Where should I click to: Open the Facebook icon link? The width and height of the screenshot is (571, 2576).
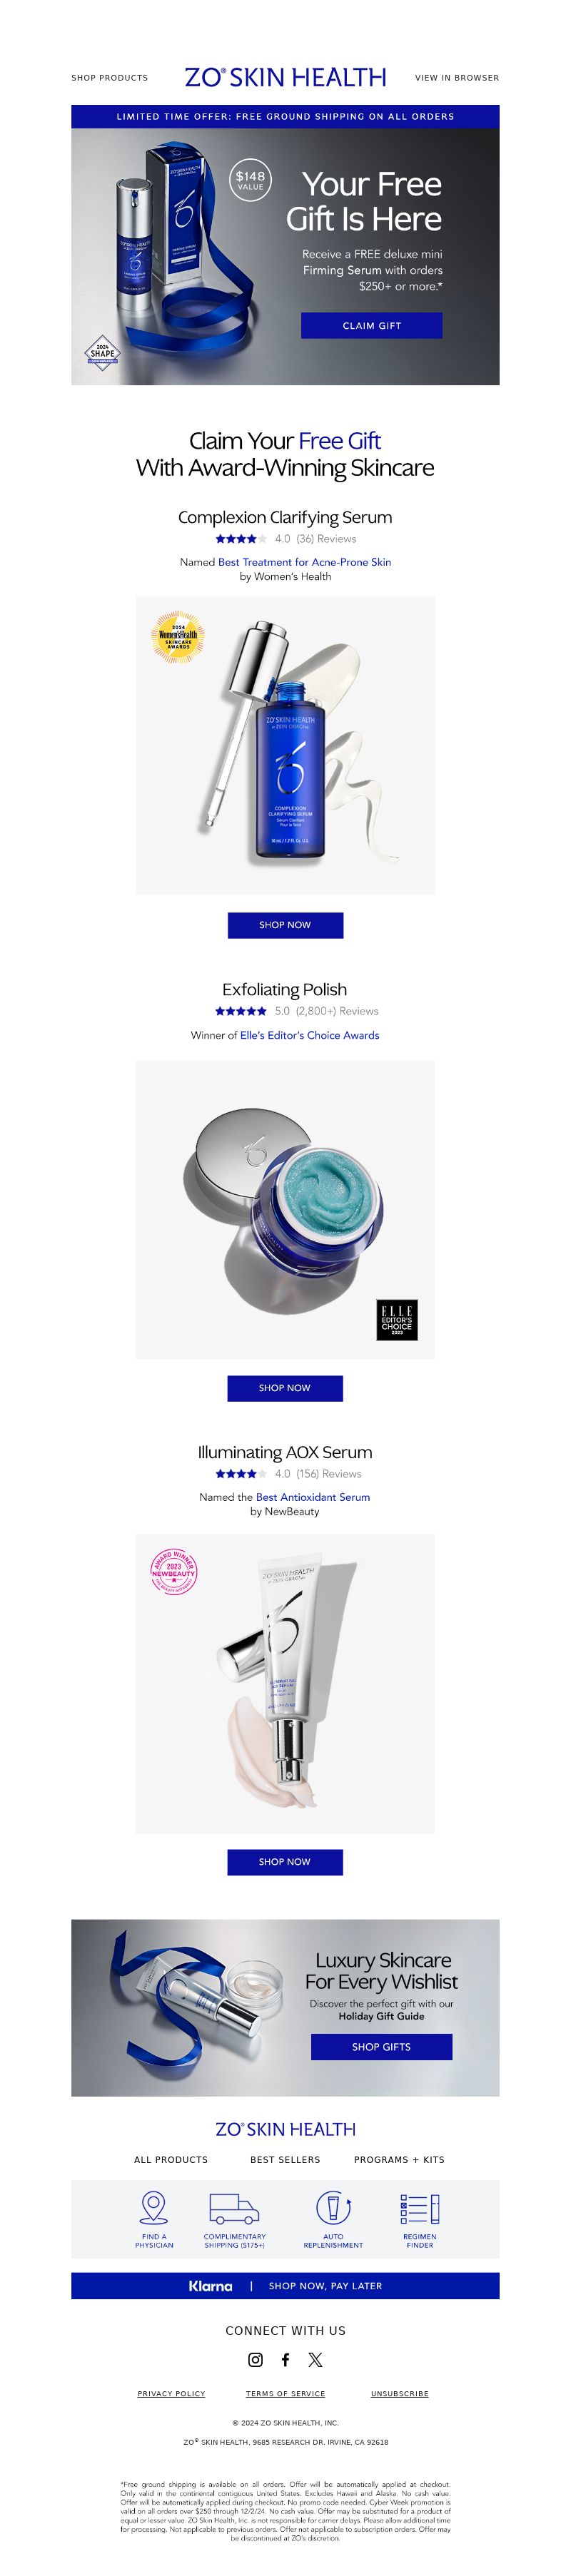click(x=285, y=2359)
